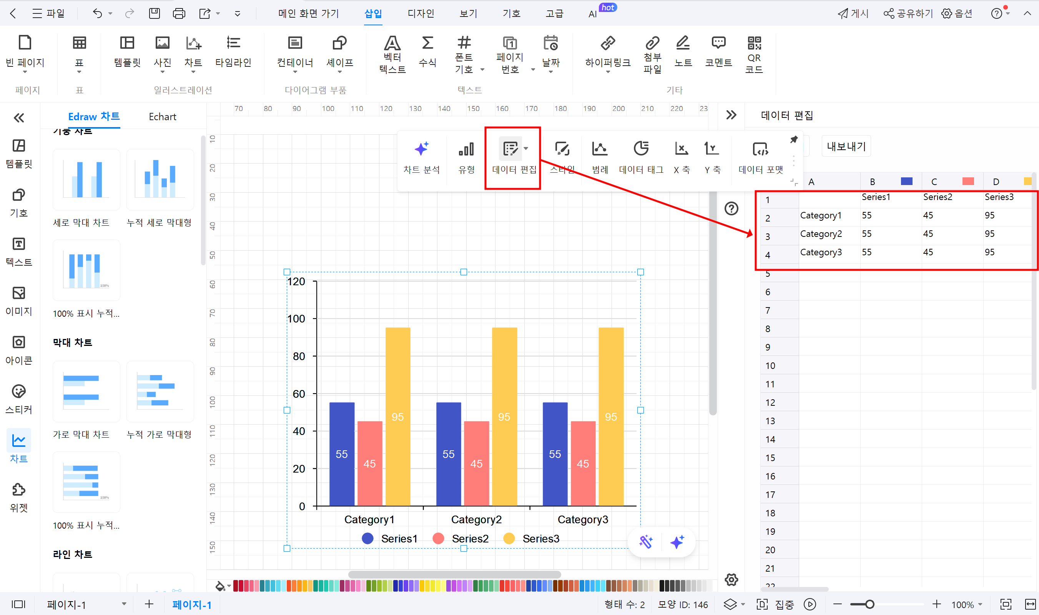Insert a 컨테이너 element

pos(295,54)
